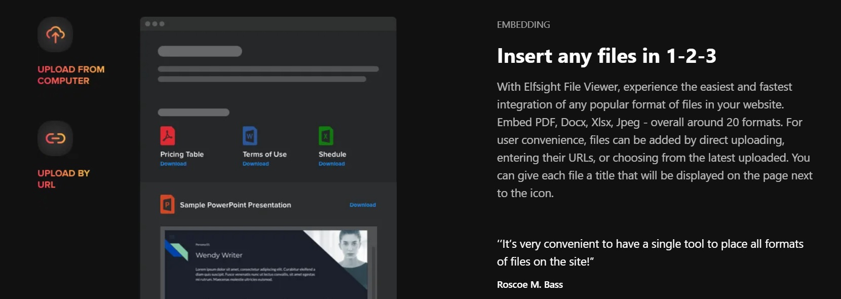
Task: Open the Shedule Excel file icon
Action: (326, 136)
